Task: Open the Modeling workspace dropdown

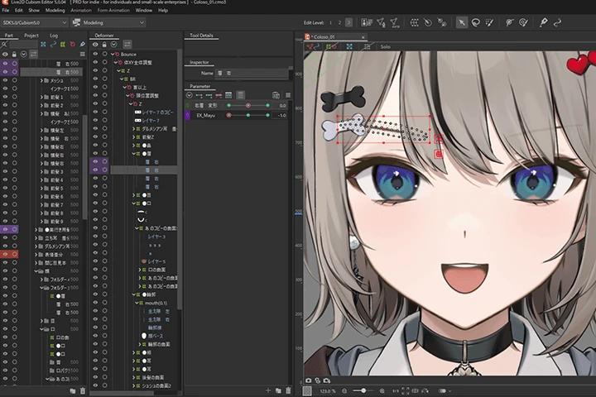Action: [108, 23]
